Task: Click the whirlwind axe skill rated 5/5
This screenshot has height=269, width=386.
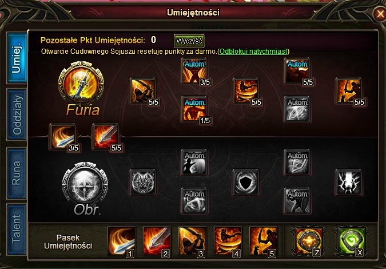Action: (246, 90)
